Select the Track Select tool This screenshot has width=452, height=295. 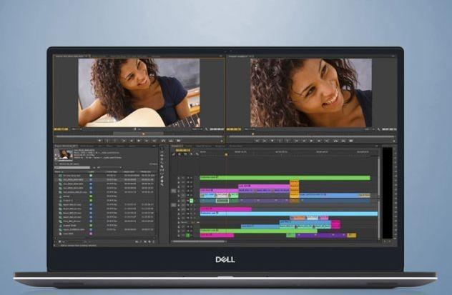coord(162,152)
